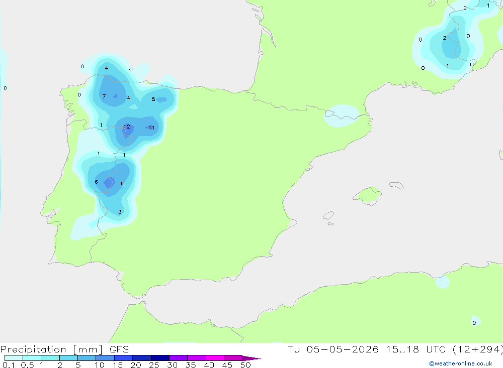Pick the 45–50 mm legend color swatch

233,358
